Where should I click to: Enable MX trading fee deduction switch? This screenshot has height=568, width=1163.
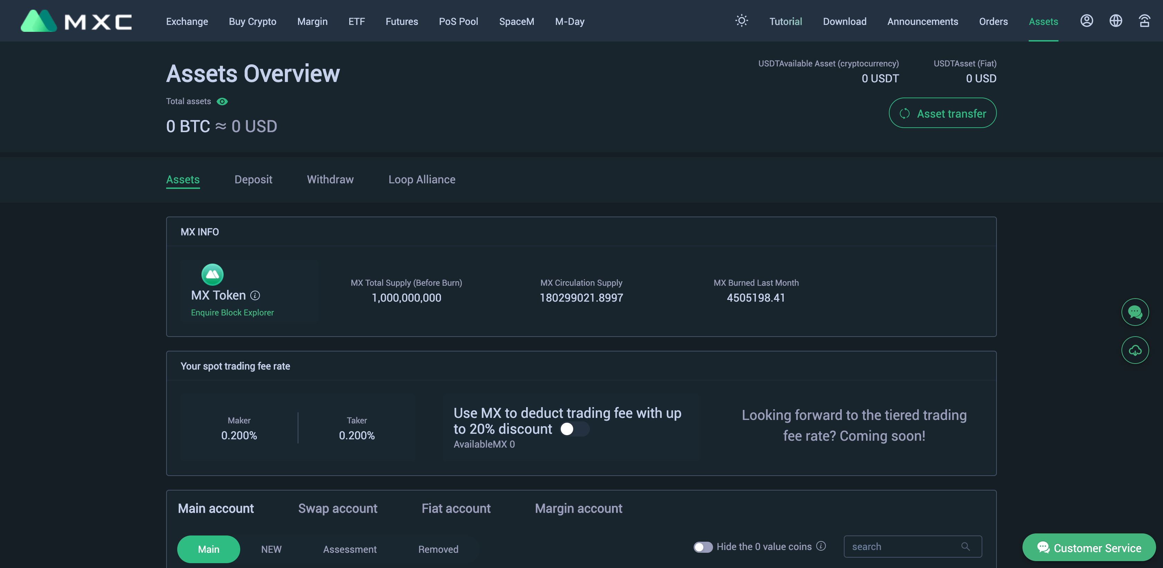[x=574, y=429]
